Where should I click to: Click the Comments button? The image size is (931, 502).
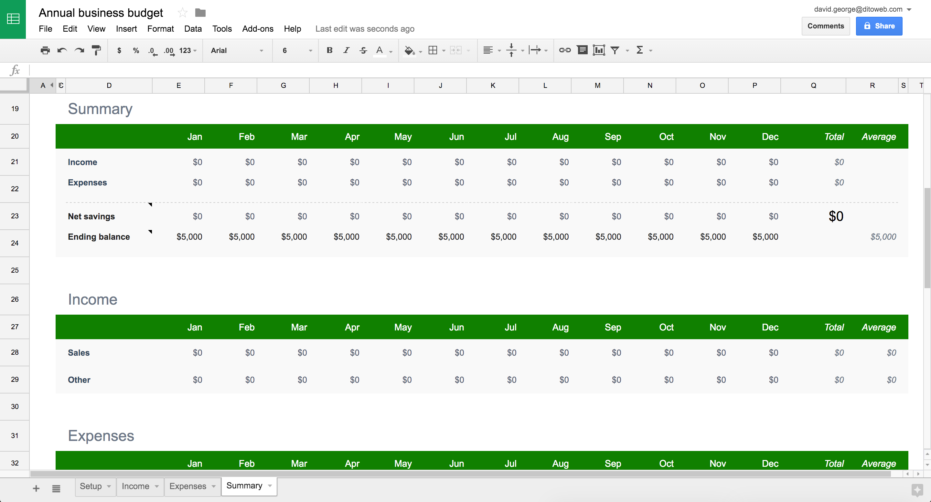click(x=825, y=26)
